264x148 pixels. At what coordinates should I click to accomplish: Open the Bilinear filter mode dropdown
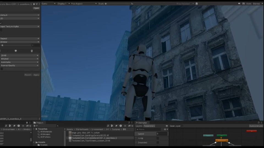(x=20, y=42)
